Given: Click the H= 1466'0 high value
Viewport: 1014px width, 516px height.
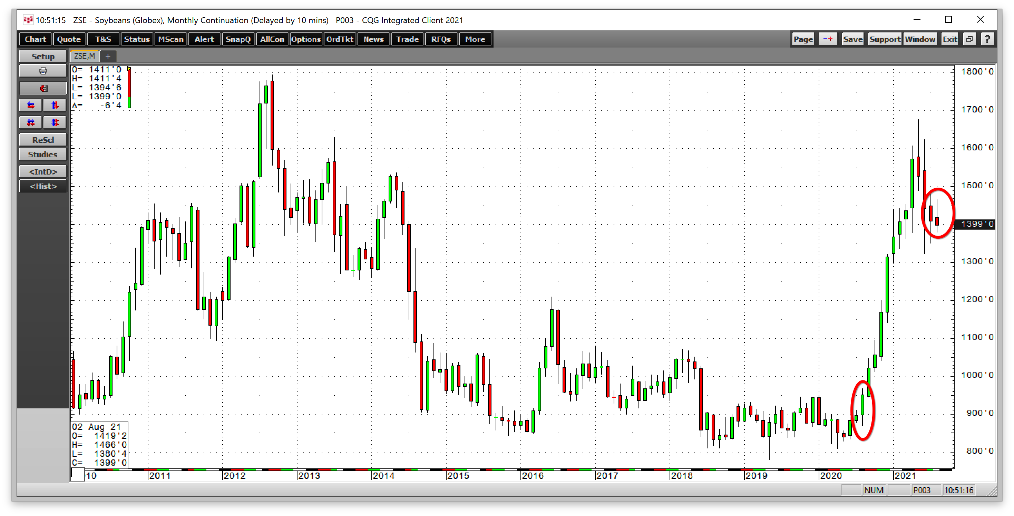Looking at the screenshot, I should [x=100, y=445].
